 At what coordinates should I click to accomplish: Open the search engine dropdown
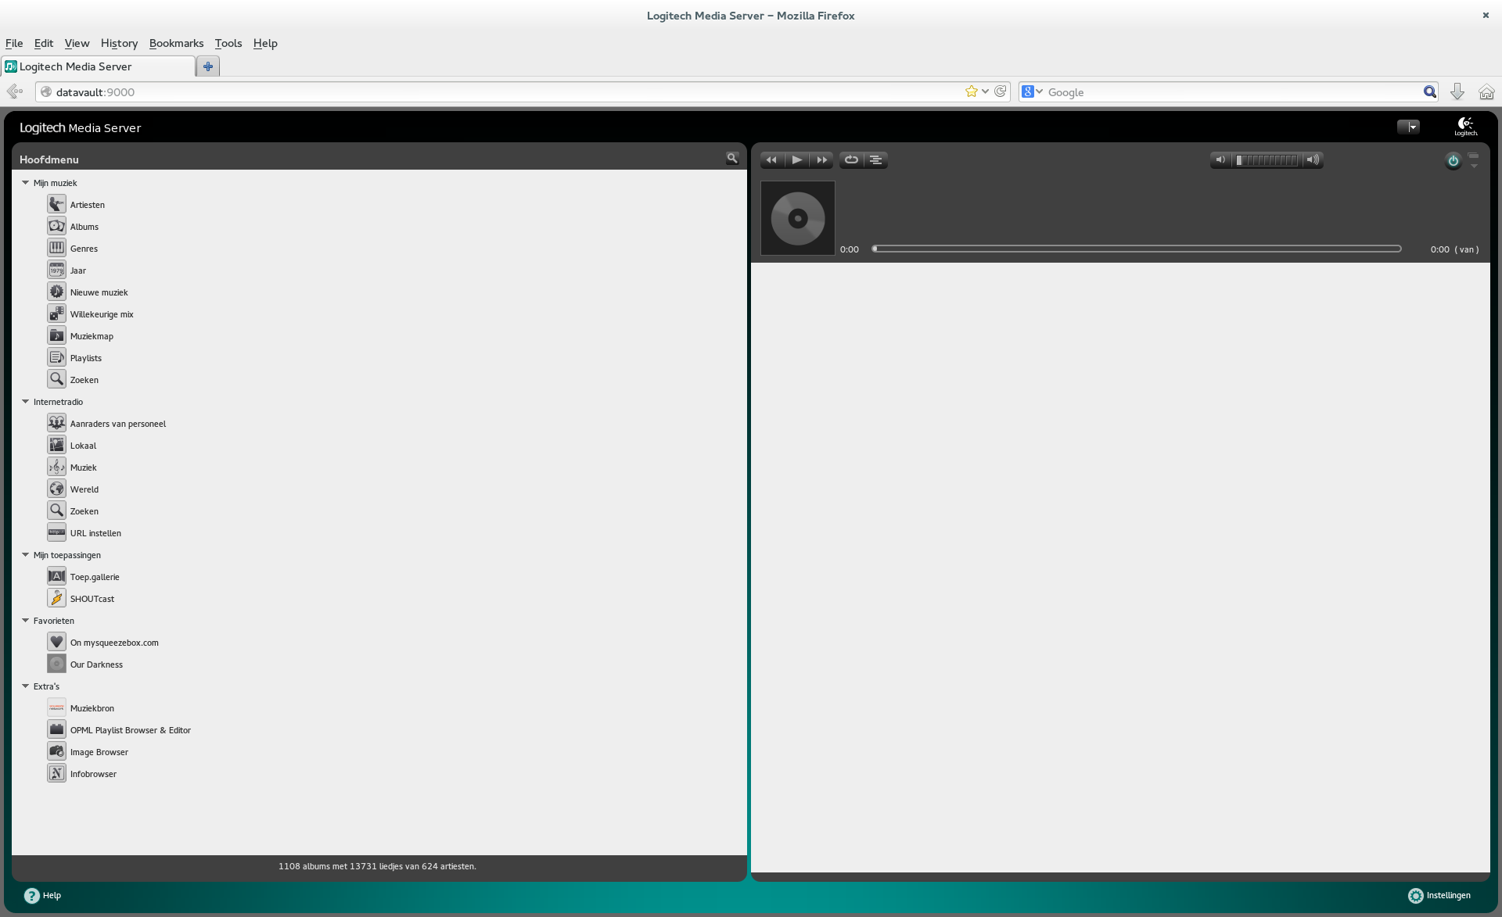[x=1040, y=91]
